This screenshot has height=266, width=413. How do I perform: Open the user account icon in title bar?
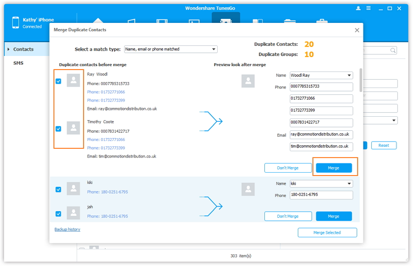[x=359, y=8]
